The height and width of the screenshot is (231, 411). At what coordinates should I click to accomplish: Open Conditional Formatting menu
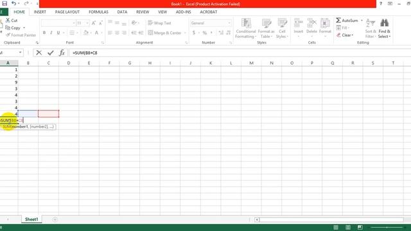(x=246, y=28)
